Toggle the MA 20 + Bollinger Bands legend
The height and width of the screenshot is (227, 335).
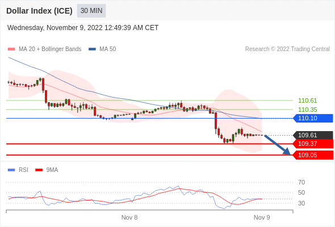coord(44,49)
